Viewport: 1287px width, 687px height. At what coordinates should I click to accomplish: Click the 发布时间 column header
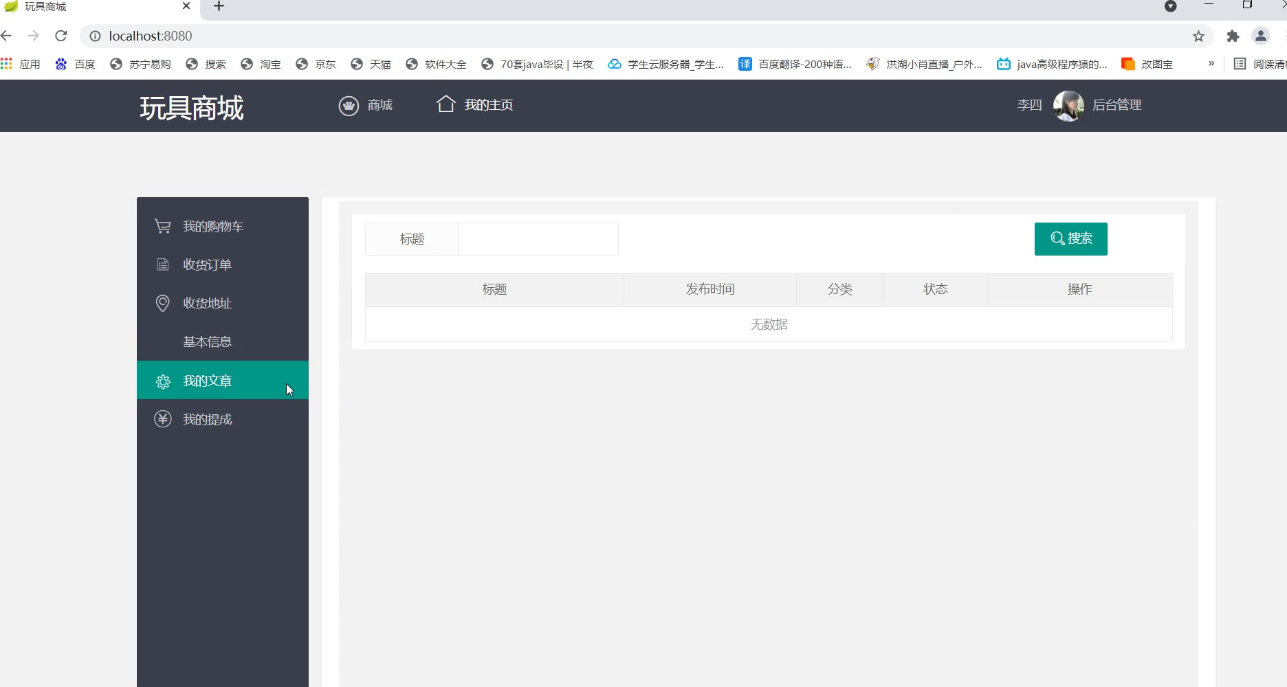(x=710, y=289)
